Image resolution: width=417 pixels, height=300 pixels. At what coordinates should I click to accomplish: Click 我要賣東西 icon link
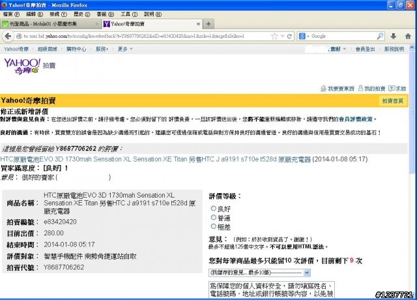pos(338,89)
